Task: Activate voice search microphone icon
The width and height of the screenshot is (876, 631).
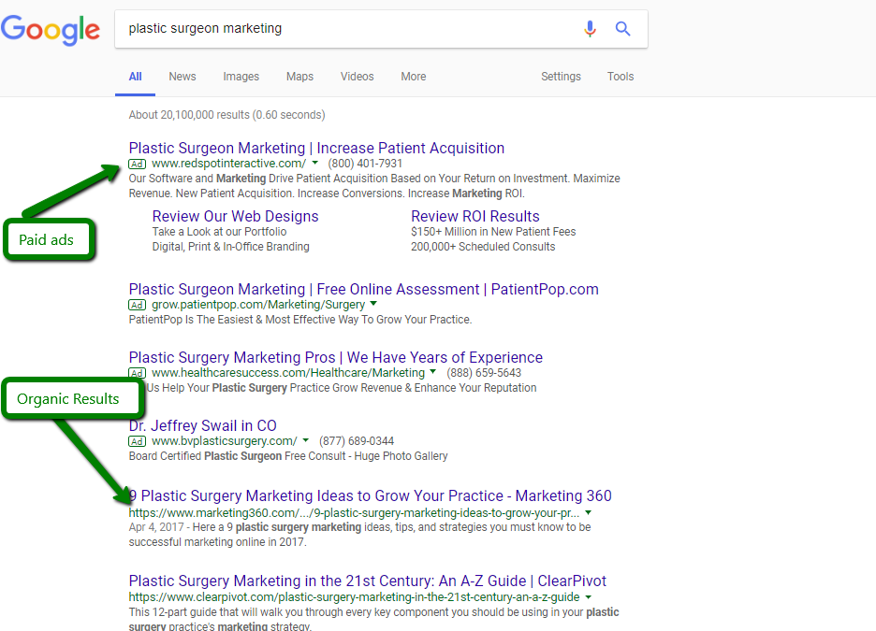Action: pyautogui.click(x=590, y=28)
